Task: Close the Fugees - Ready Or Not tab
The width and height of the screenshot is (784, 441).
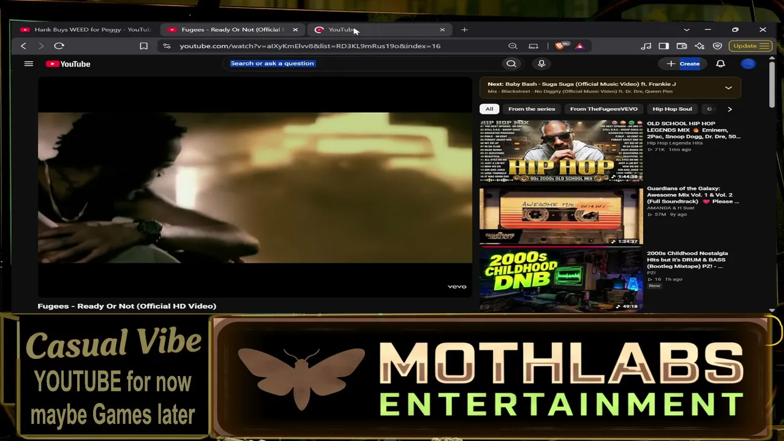Action: click(x=295, y=29)
